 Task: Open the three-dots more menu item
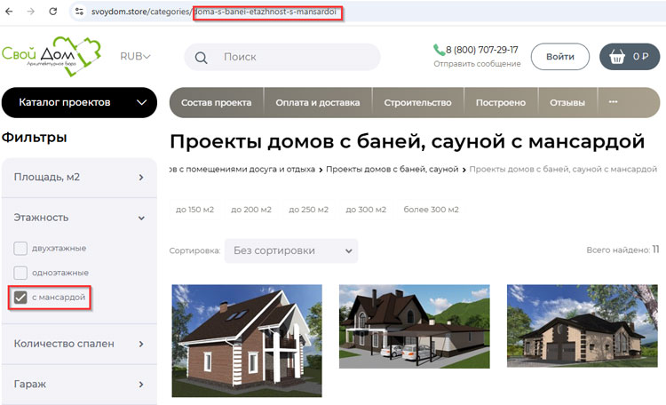(x=613, y=102)
